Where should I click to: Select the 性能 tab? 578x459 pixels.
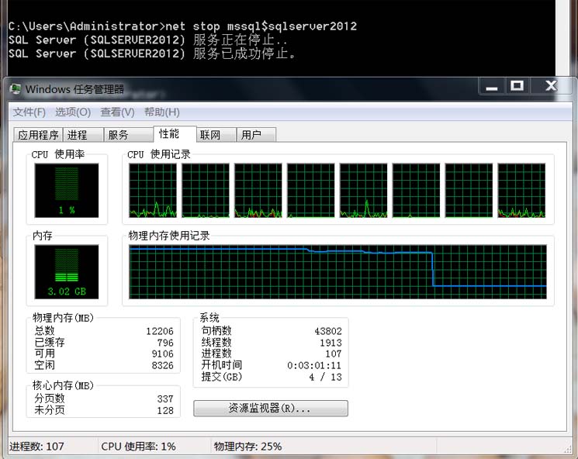click(x=169, y=134)
